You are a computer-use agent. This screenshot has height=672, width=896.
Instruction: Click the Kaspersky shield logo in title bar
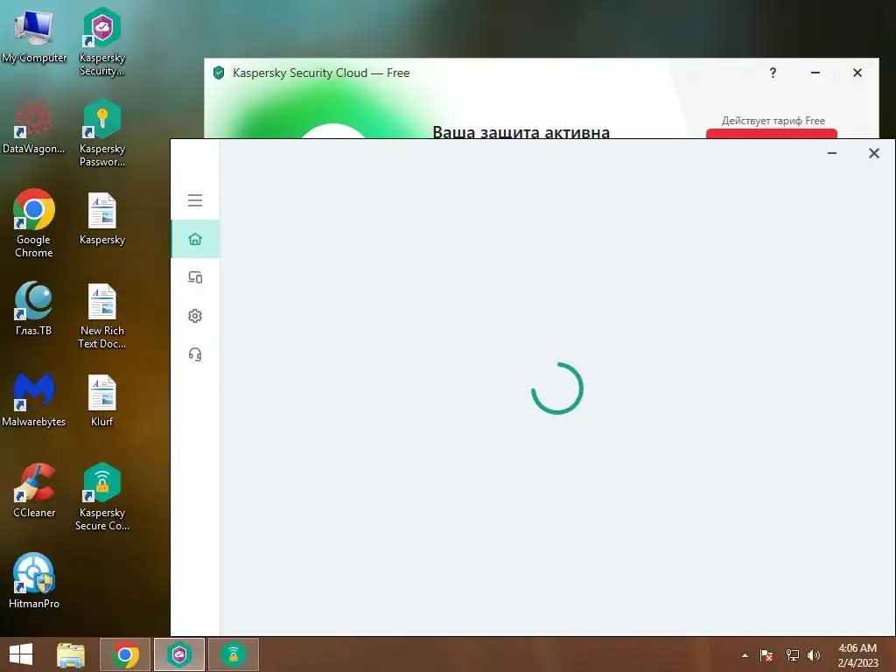[218, 73]
